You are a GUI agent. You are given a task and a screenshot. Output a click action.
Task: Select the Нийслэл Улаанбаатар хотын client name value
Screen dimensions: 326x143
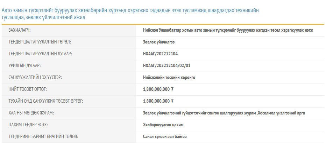pos(228,30)
